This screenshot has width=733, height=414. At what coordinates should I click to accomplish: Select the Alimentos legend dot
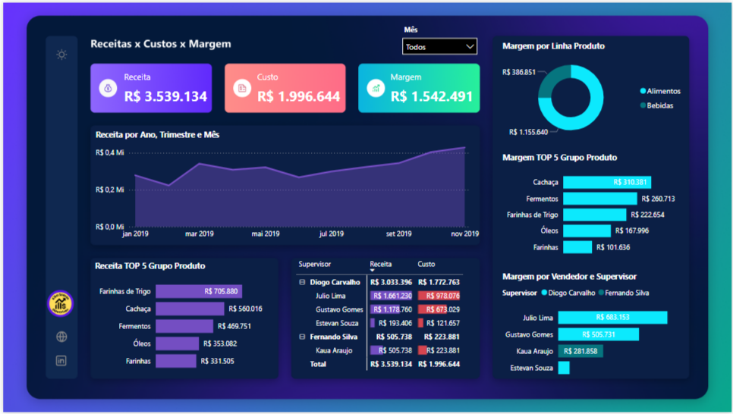pos(643,91)
